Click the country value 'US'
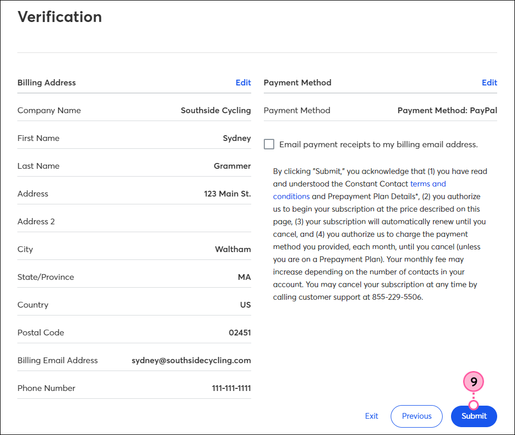The height and width of the screenshot is (435, 515). tap(245, 304)
